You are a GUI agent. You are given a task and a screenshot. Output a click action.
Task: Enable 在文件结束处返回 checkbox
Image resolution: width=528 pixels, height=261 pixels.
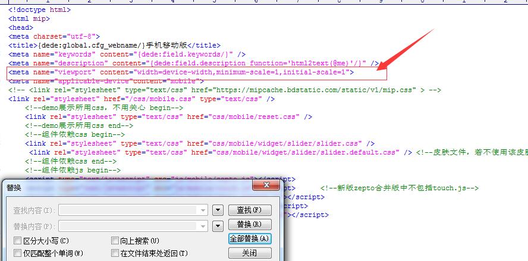tap(115, 253)
